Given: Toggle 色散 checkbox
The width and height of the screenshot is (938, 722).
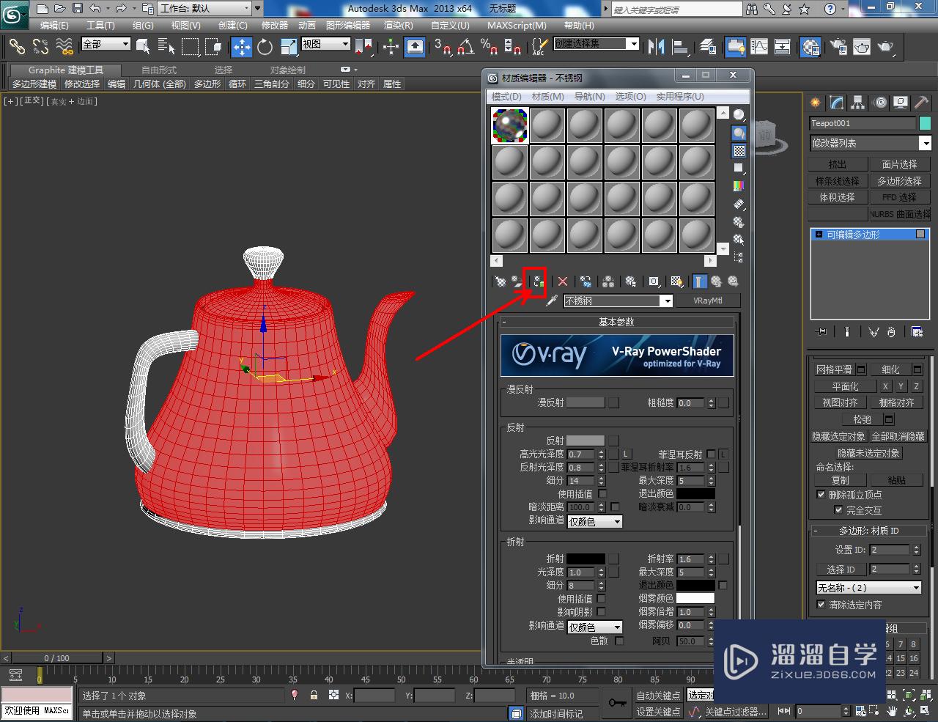Looking at the screenshot, I should pyautogui.click(x=619, y=641).
